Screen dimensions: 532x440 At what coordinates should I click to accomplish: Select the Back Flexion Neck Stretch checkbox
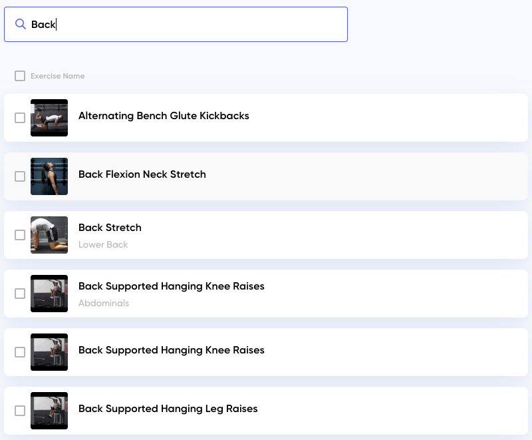[x=20, y=176]
